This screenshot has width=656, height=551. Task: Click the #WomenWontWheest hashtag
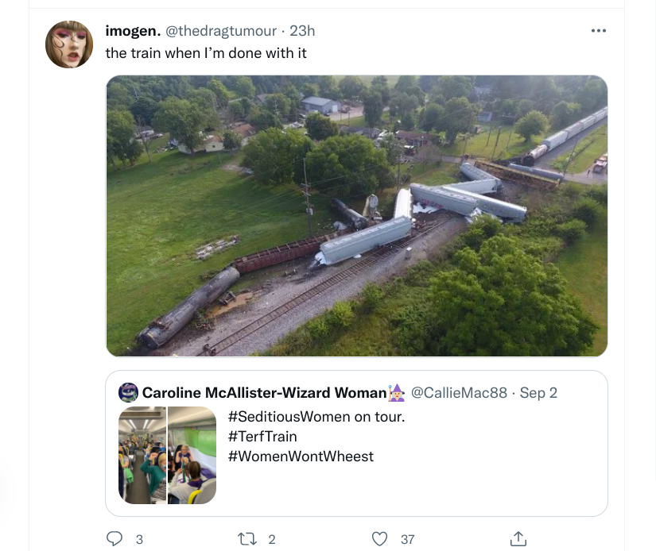pos(301,456)
